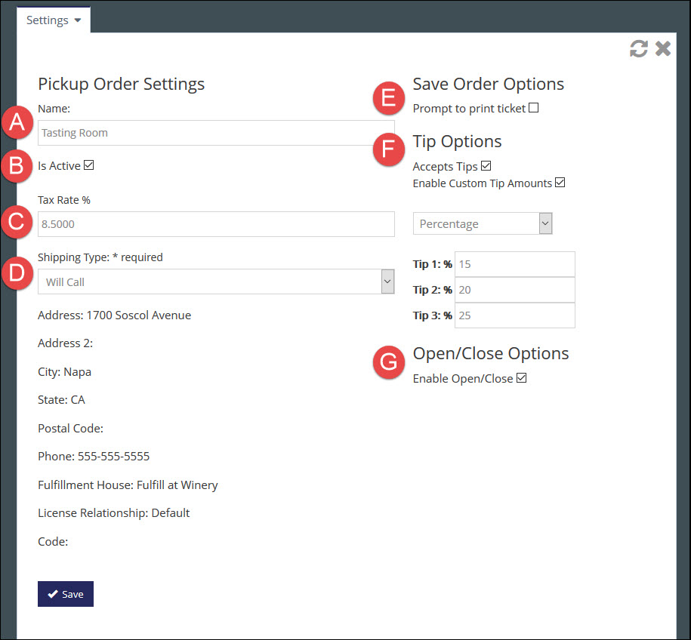Screen dimensions: 691x640
Task: Switch to the Settings tab
Action: tap(47, 20)
